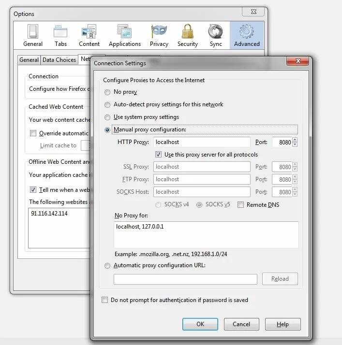Screen dimensions: 342x345
Task: Select the SOCKS v5 radio button
Action: coord(199,205)
